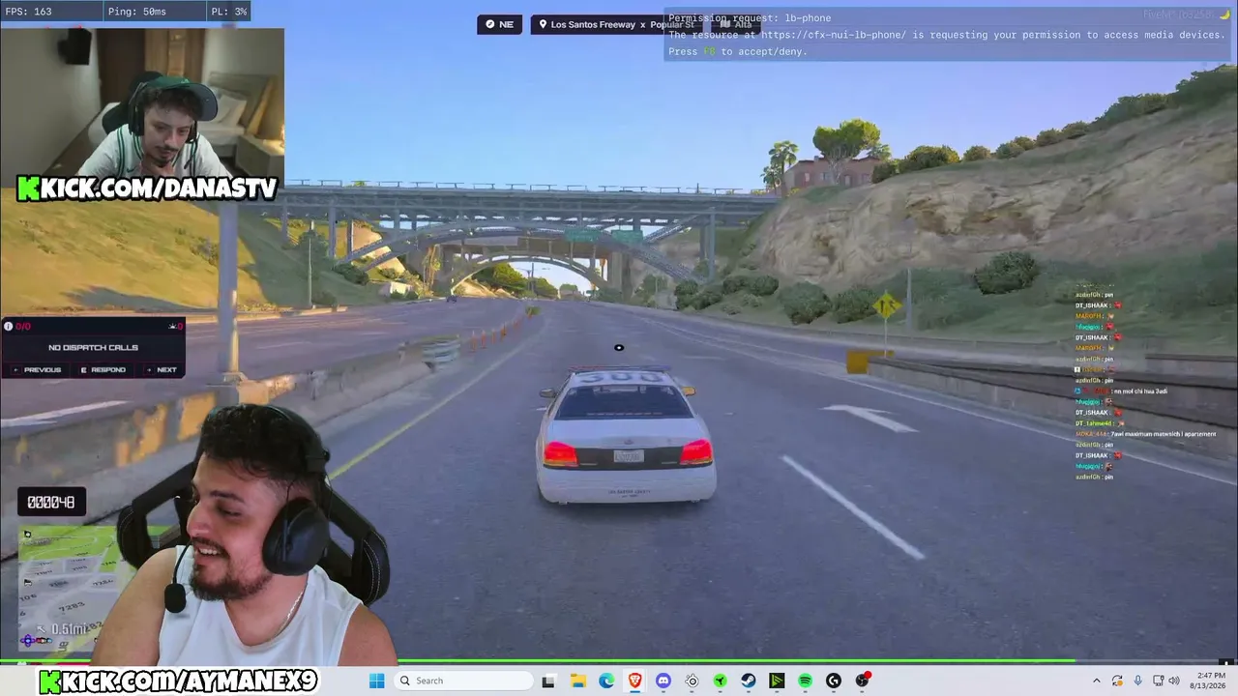The image size is (1238, 696).
Task: Go to the Next dispatch call
Action: pos(162,369)
